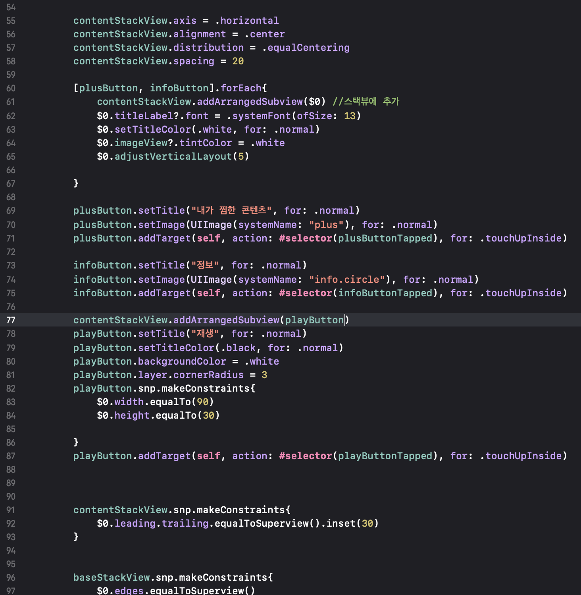
Task: Click 'alignment' property on line 56
Action: tap(200, 34)
